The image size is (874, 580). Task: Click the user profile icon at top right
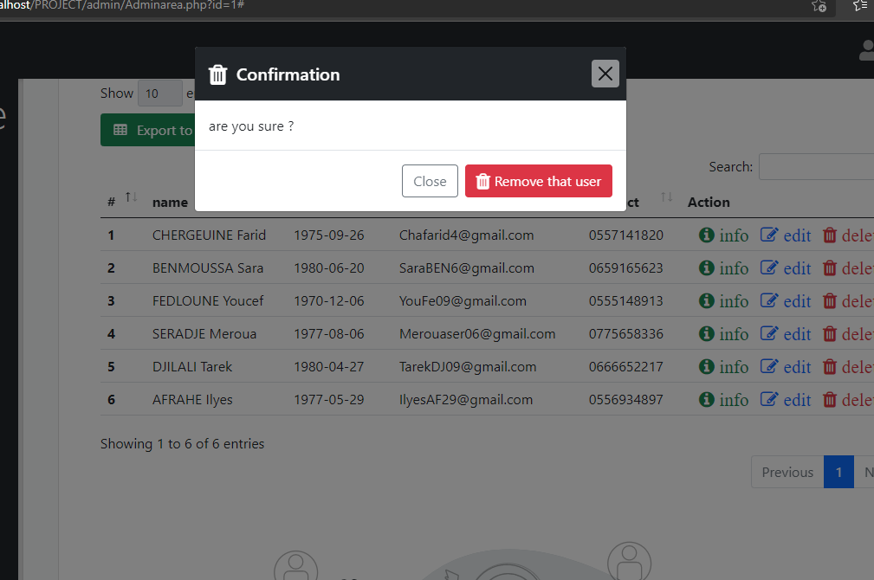pos(867,50)
